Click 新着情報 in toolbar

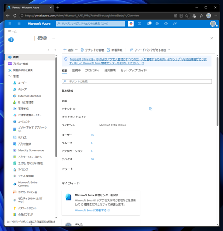[x=115, y=50]
